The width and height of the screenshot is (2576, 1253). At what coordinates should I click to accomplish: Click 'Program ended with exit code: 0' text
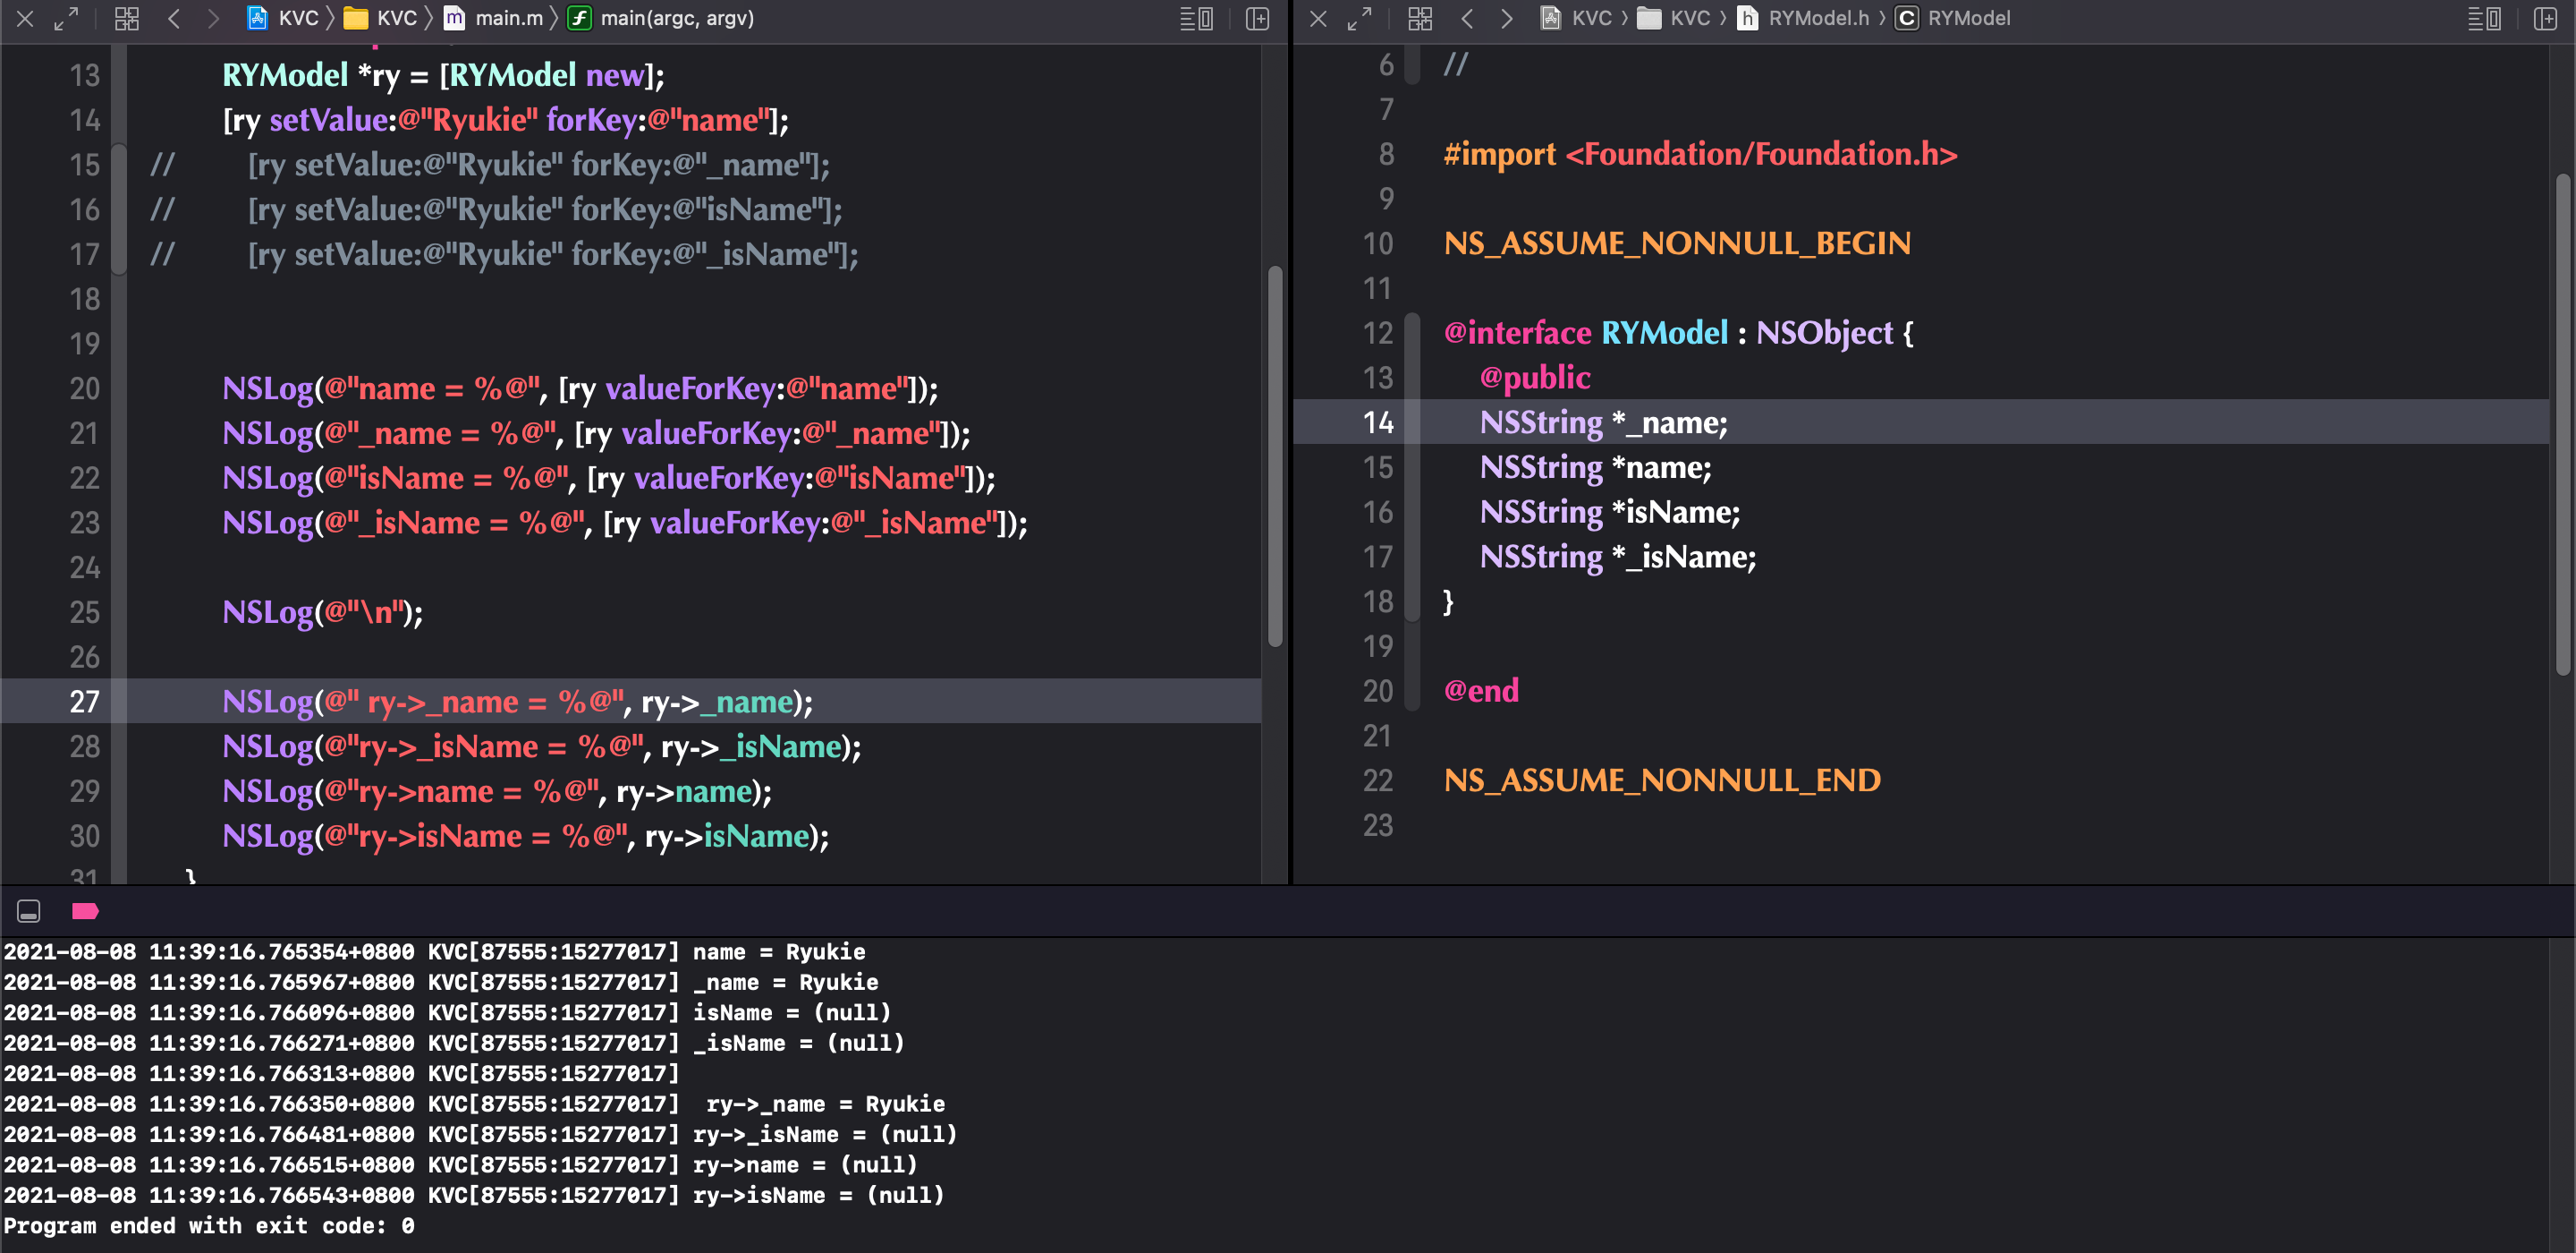point(209,1226)
